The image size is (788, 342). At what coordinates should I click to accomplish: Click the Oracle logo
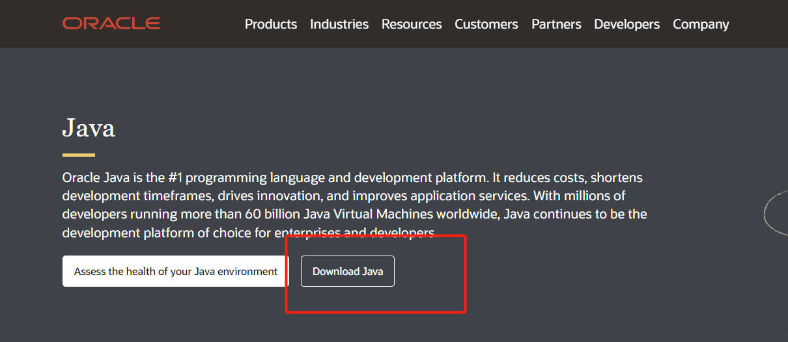click(x=111, y=23)
